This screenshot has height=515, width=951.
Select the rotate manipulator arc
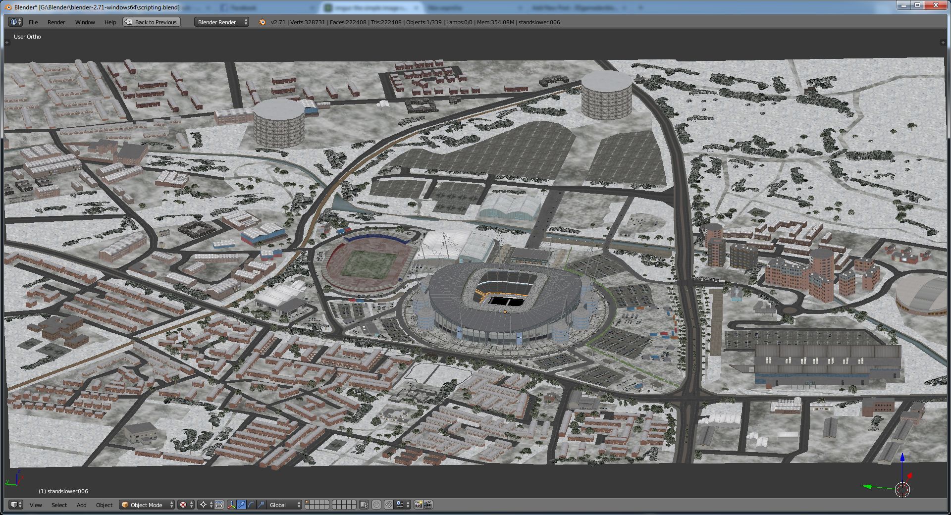pyautogui.click(x=251, y=505)
